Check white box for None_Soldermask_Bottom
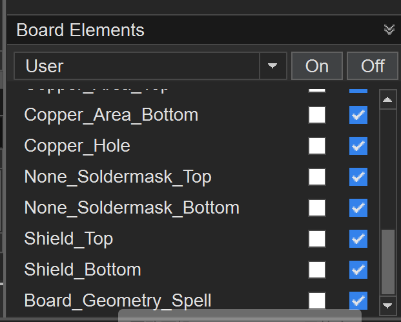Viewport: 401px width, 322px height. click(x=317, y=208)
